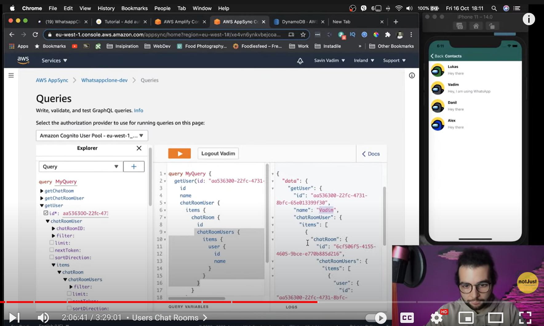Seek the YouTube video progress bar
544x326 pixels.
tap(272, 302)
